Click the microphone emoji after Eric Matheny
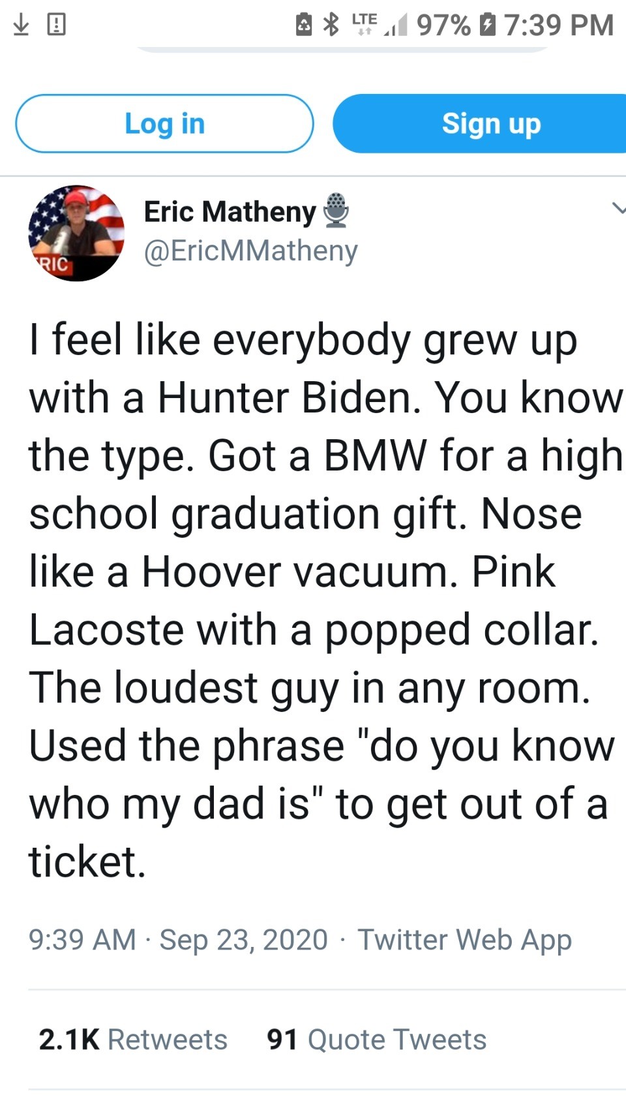626x1114 pixels. (336, 210)
